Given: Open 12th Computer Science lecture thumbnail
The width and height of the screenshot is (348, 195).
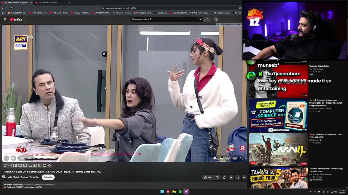Looking at the screenshot, I should [x=279, y=115].
